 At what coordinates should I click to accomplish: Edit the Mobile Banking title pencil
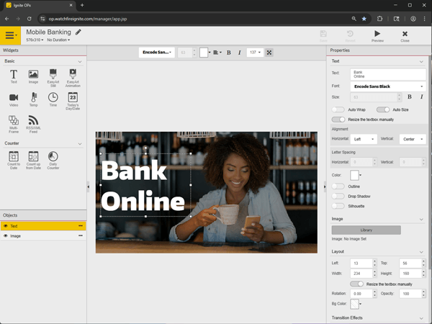tap(78, 32)
